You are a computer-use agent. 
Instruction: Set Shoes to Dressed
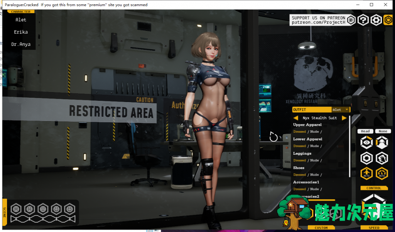point(299,175)
